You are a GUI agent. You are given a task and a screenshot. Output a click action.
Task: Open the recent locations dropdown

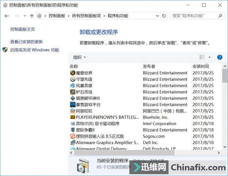click(25, 16)
